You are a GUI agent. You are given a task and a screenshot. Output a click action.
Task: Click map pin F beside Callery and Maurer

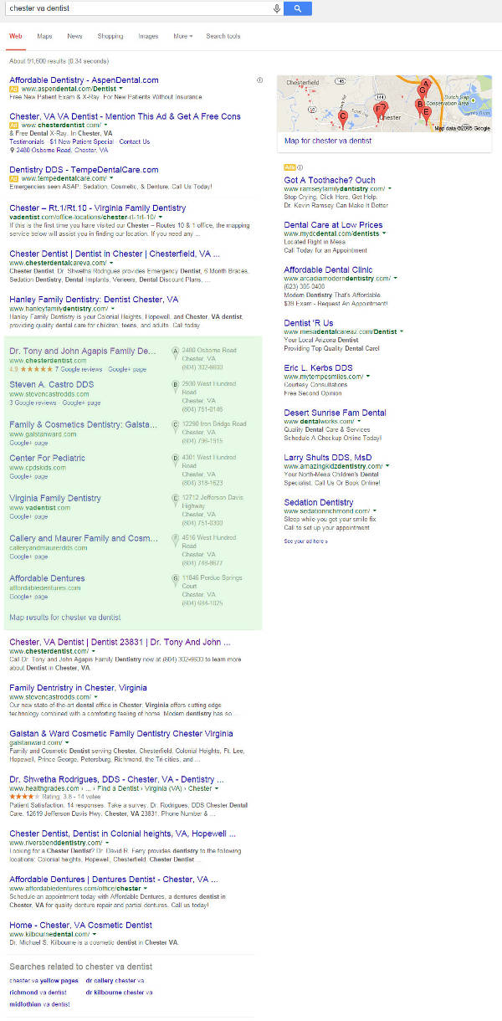(x=175, y=541)
